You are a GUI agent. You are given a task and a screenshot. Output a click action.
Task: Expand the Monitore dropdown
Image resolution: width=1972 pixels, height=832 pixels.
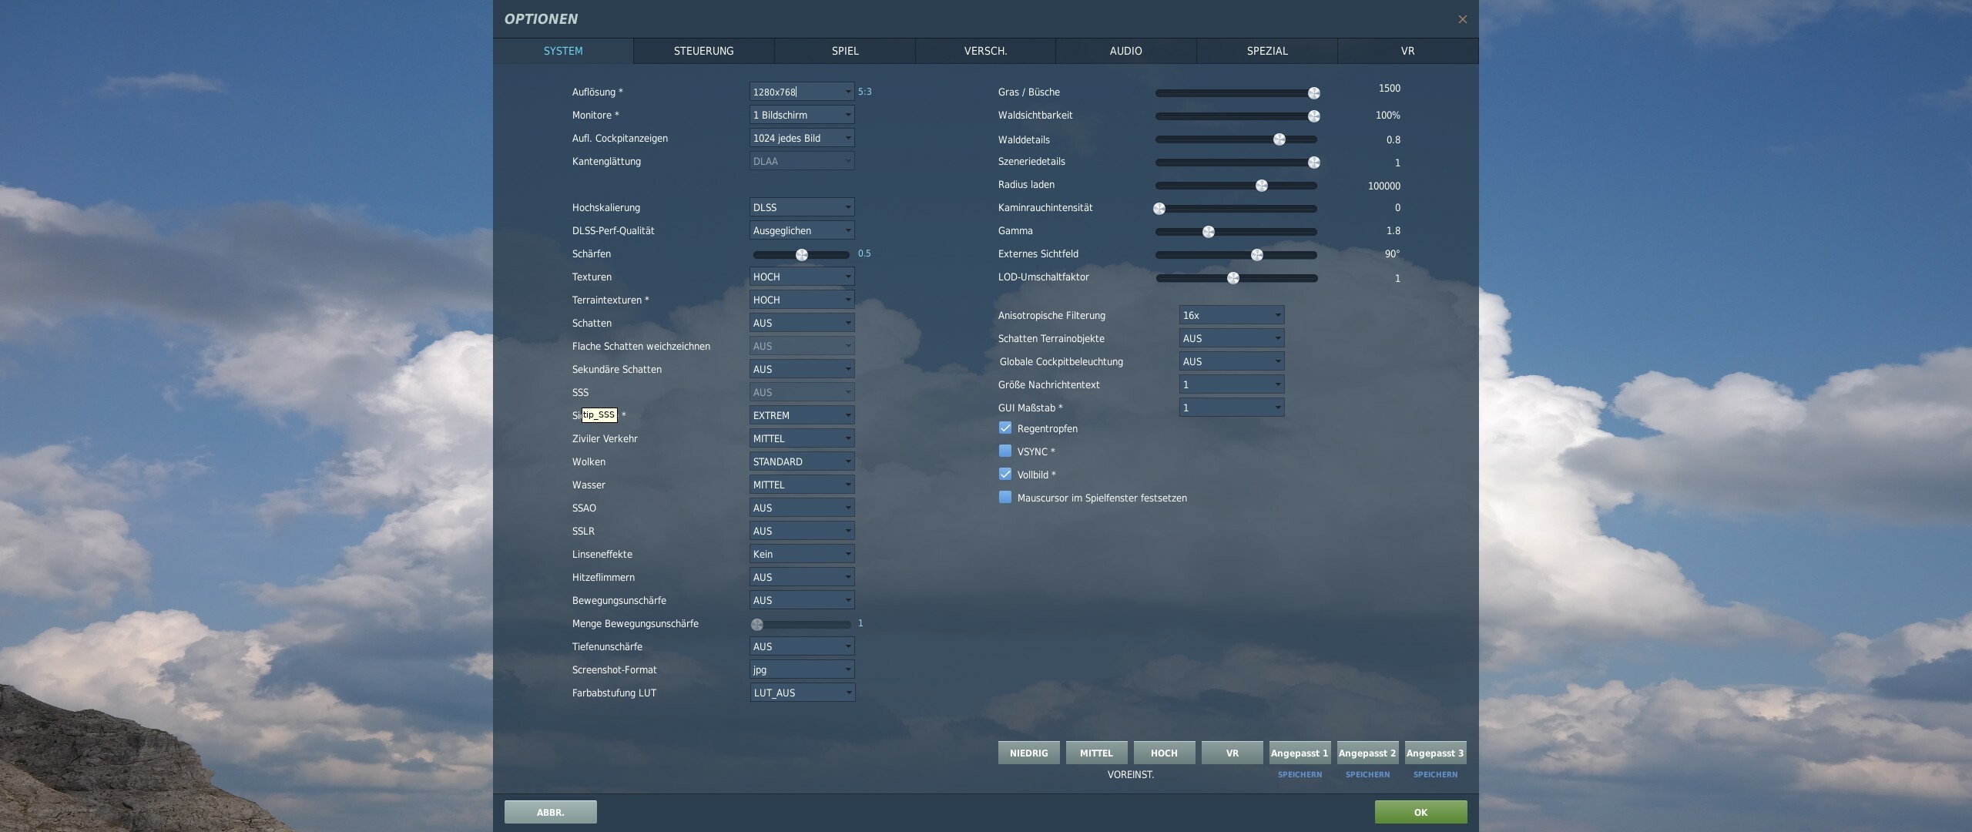pyautogui.click(x=802, y=115)
